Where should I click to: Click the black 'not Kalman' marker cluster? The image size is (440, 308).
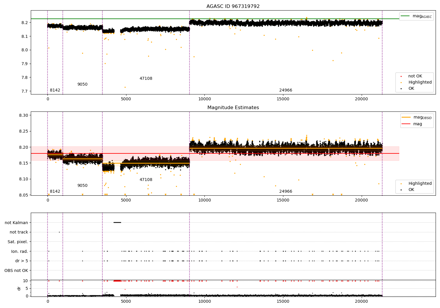click(117, 222)
